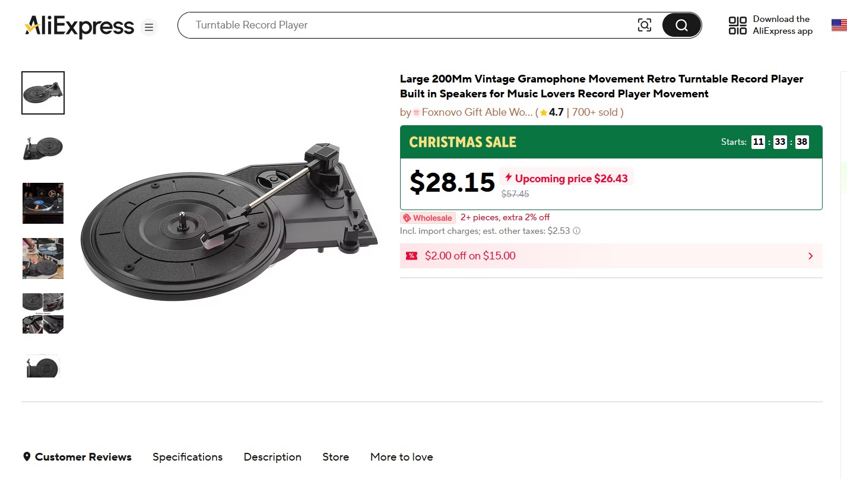
Task: Go to the Store tab
Action: [x=335, y=457]
